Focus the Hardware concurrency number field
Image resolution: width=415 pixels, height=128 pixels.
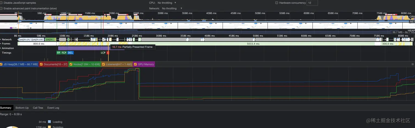point(312,3)
